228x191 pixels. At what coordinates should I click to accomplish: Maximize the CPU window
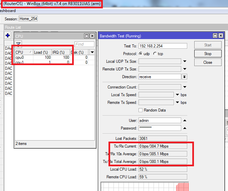click(x=87, y=36)
